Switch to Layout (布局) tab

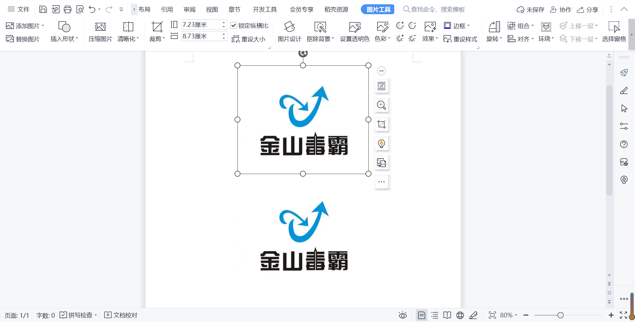pyautogui.click(x=145, y=10)
